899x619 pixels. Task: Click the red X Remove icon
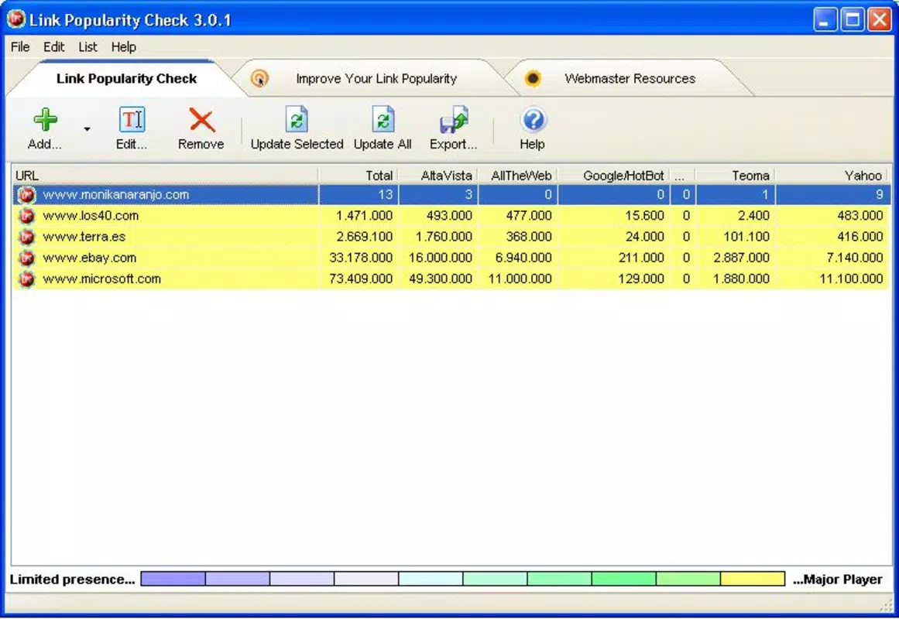point(201,121)
